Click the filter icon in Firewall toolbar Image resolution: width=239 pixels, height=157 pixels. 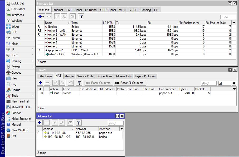(79, 83)
